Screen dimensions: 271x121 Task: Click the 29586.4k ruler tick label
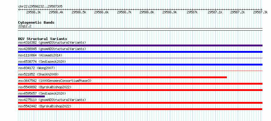click(x=56, y=12)
